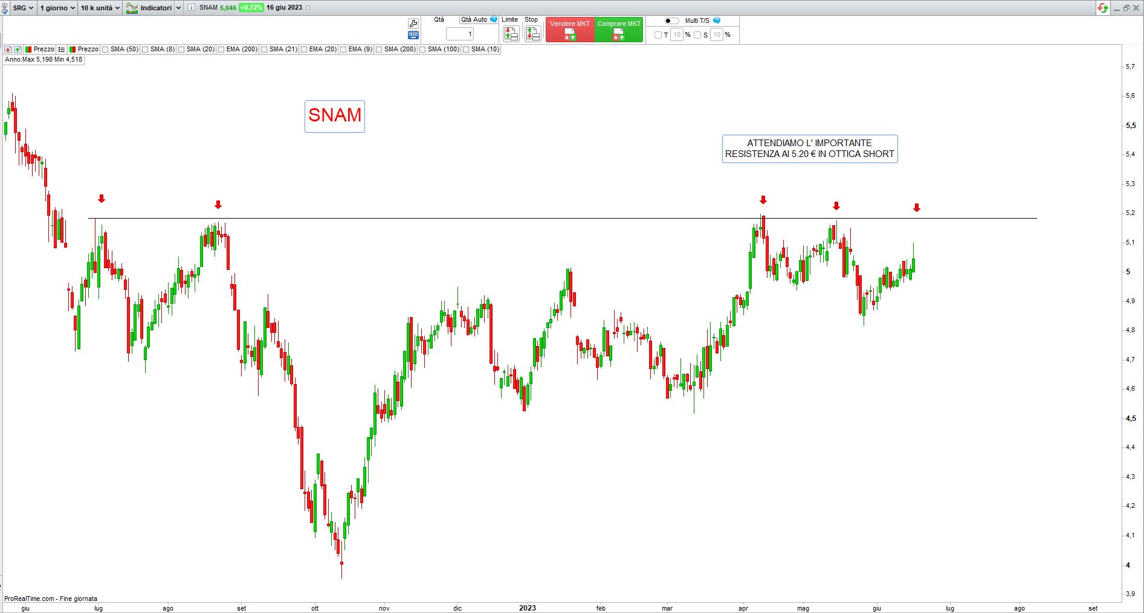Image resolution: width=1144 pixels, height=613 pixels.
Task: Click the red down-arrow indicator icon
Action: (8, 50)
